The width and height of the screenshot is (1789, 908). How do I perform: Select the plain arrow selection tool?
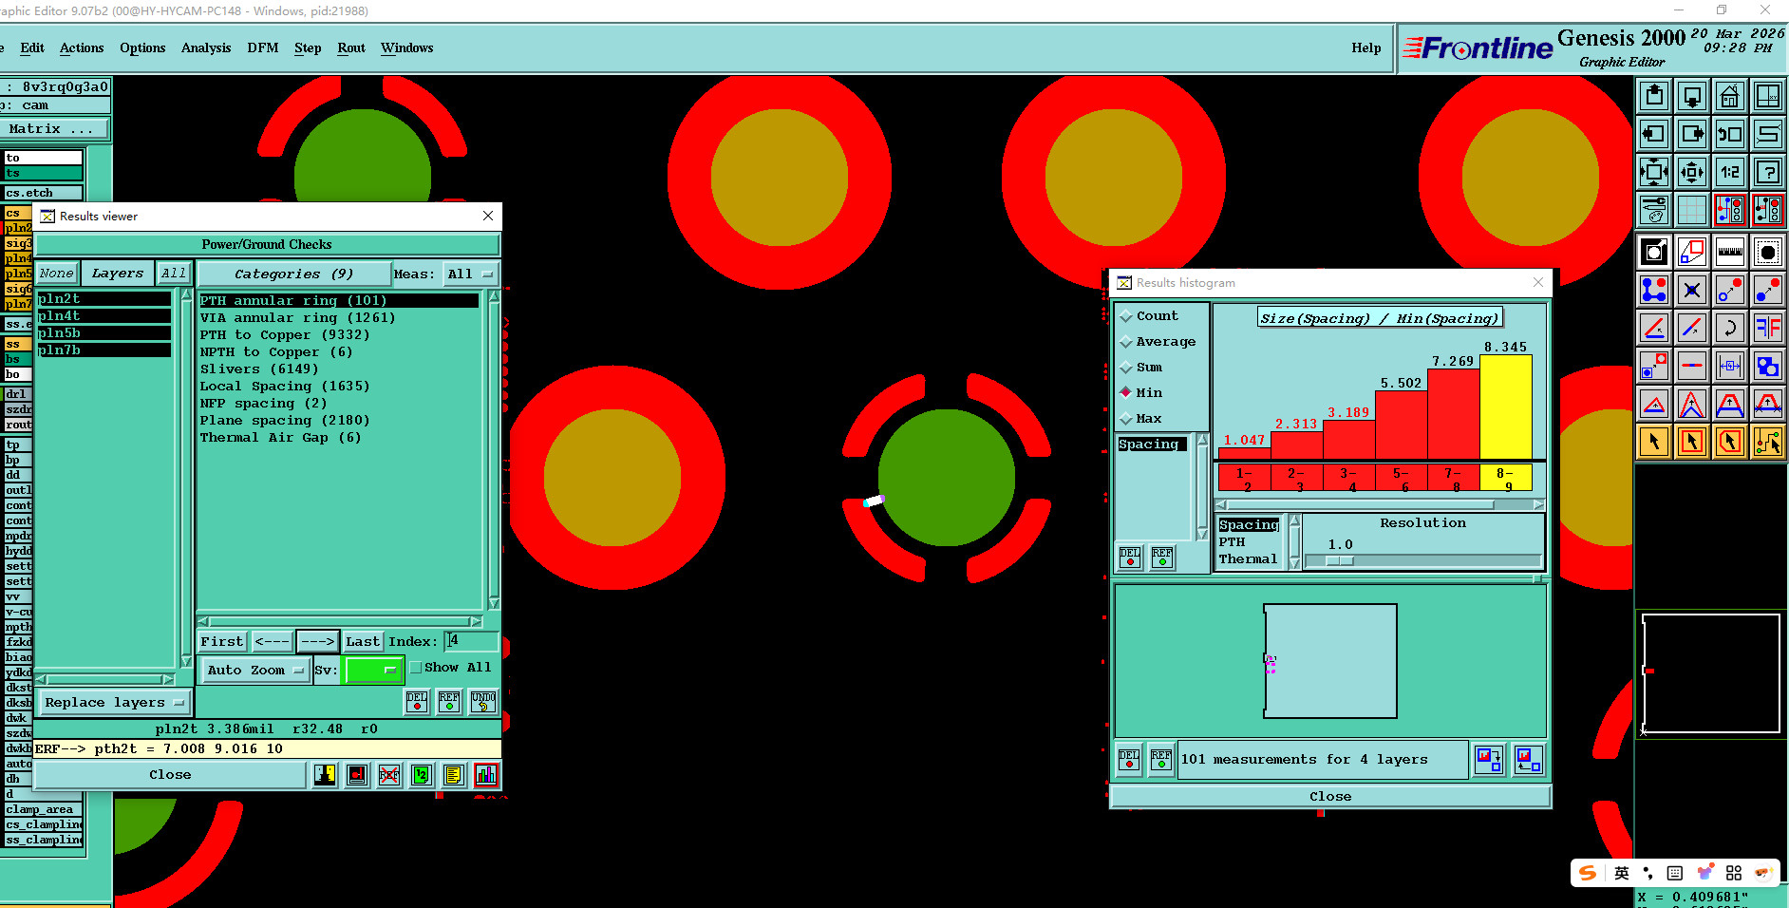(1654, 442)
